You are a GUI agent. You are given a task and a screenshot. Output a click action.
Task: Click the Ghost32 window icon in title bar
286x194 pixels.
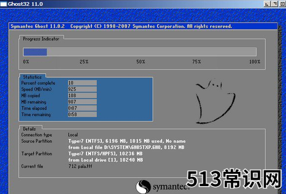pyautogui.click(x=3, y=4)
